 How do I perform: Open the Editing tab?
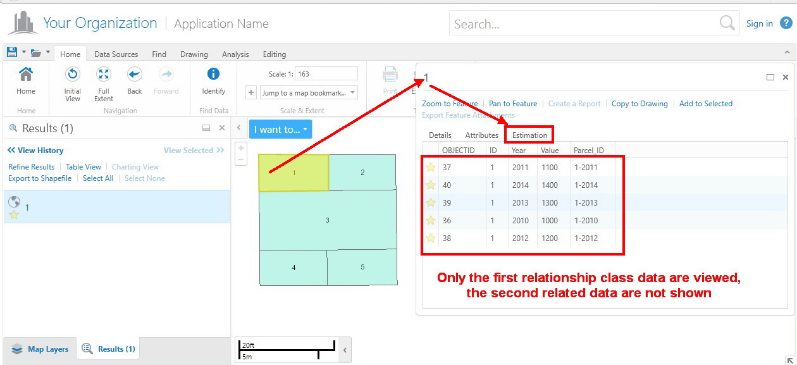(275, 54)
